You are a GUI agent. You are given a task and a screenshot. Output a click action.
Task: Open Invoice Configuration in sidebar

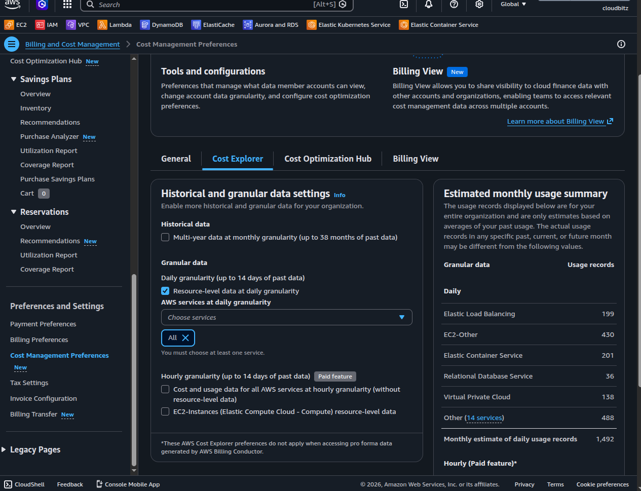[44, 398]
